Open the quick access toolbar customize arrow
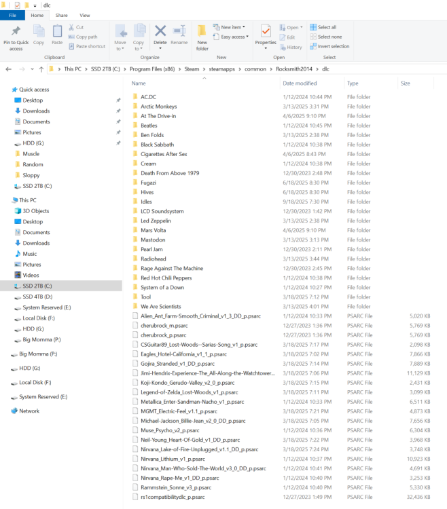The width and height of the screenshot is (447, 509). pyautogui.click(x=35, y=5)
